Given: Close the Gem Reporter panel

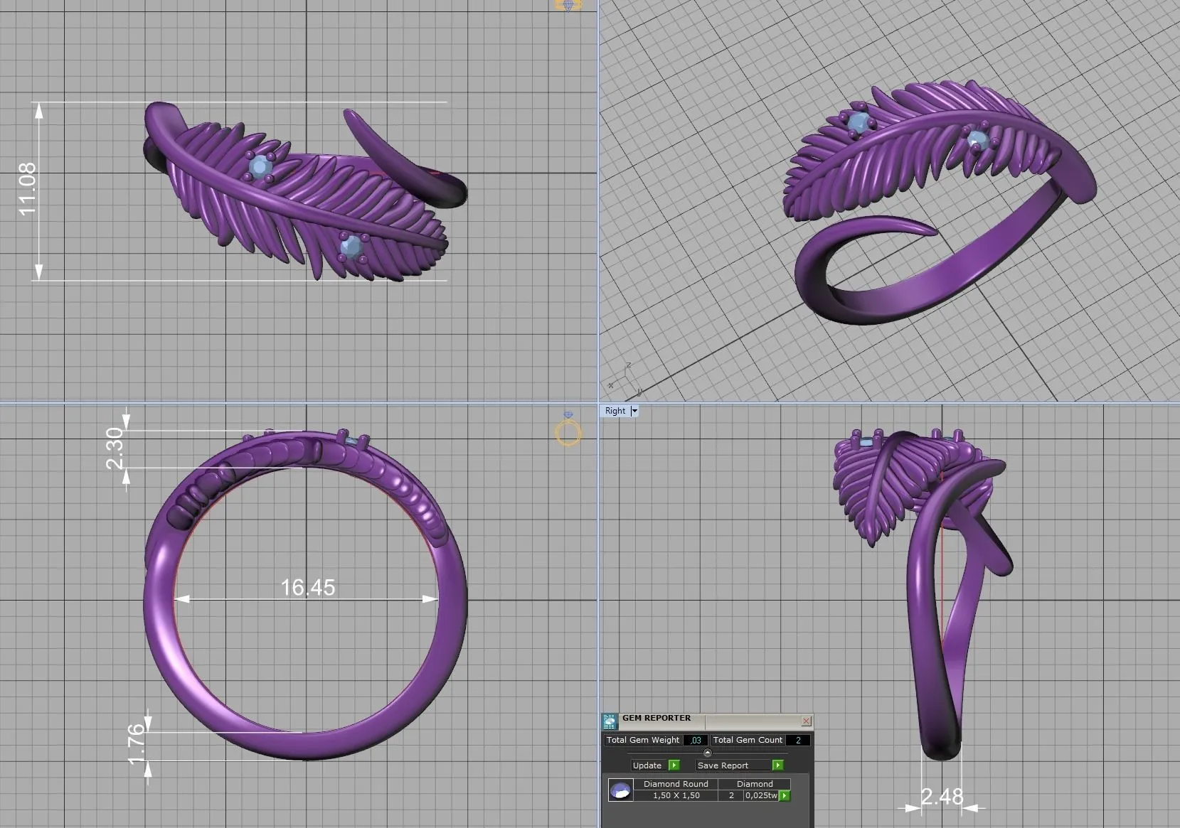Looking at the screenshot, I should [x=806, y=721].
